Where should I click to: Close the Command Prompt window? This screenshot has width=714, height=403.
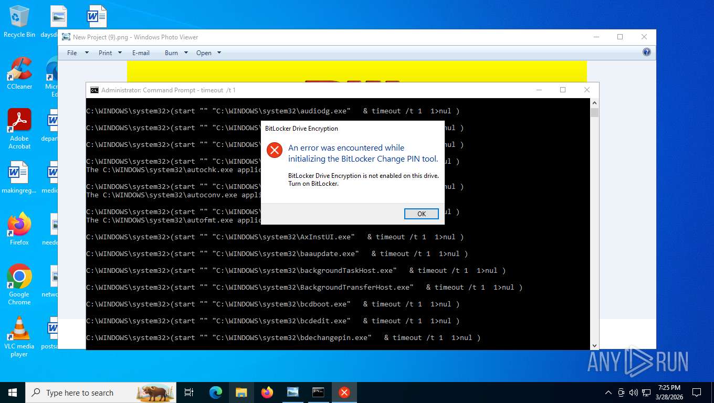click(587, 90)
